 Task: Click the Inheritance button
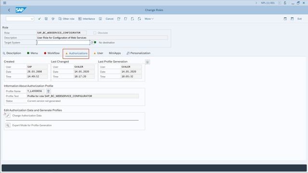point(87,19)
